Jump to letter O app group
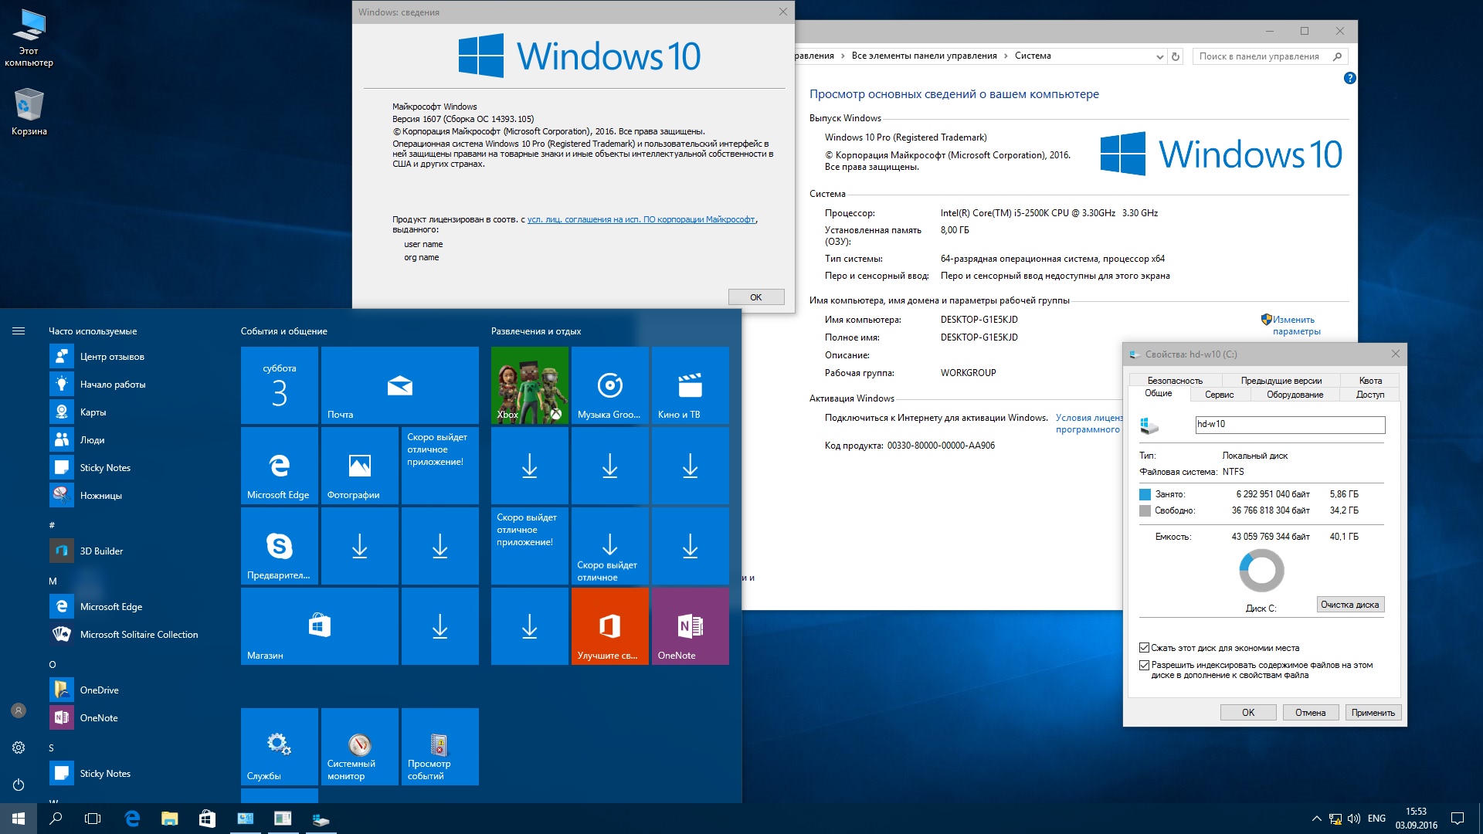 (x=53, y=664)
